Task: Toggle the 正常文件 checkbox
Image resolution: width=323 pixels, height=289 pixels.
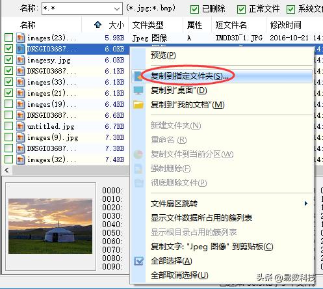Action: pos(241,9)
